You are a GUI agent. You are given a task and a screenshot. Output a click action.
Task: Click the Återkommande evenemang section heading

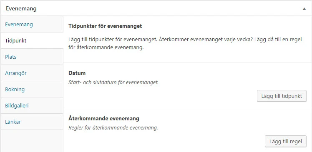pos(104,119)
